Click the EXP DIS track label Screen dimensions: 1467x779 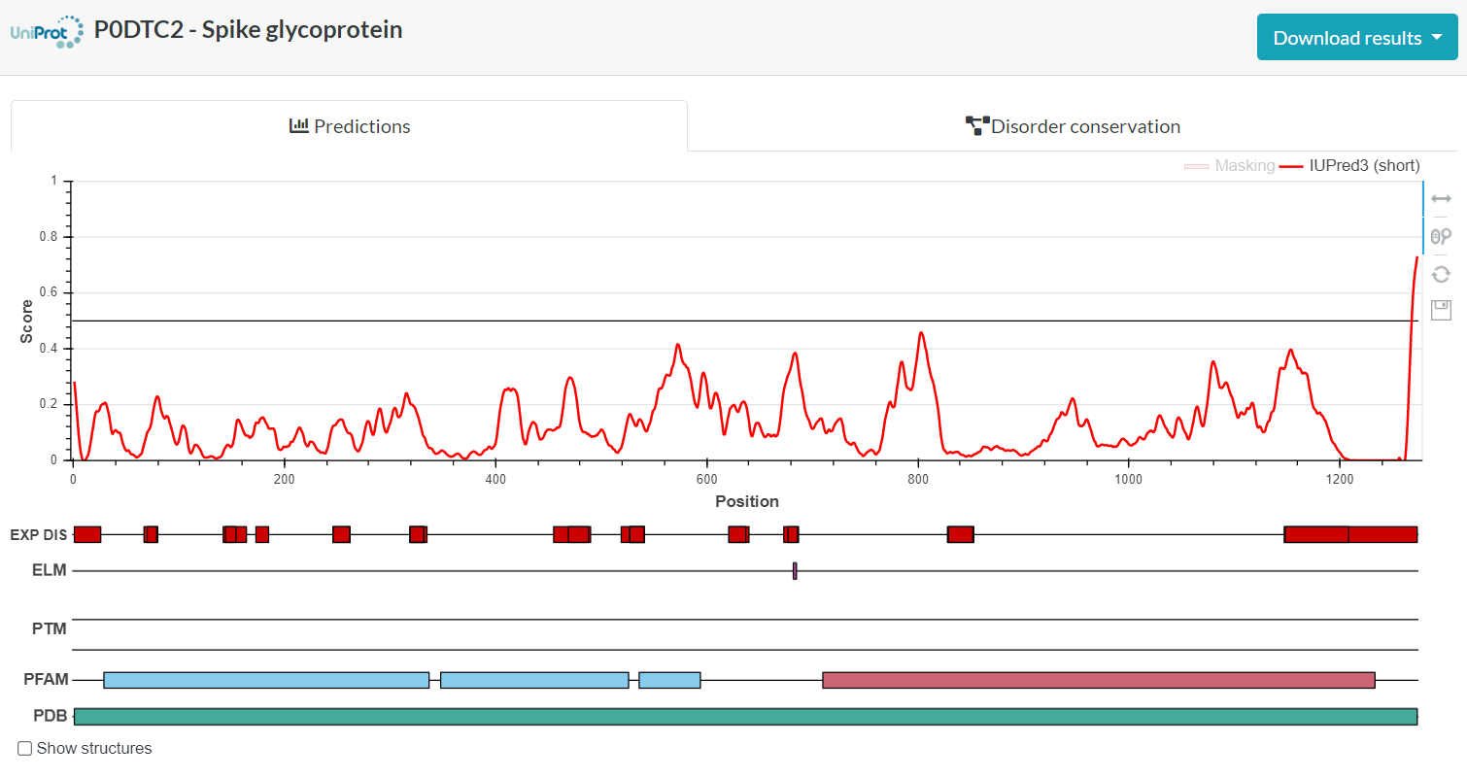click(x=39, y=534)
